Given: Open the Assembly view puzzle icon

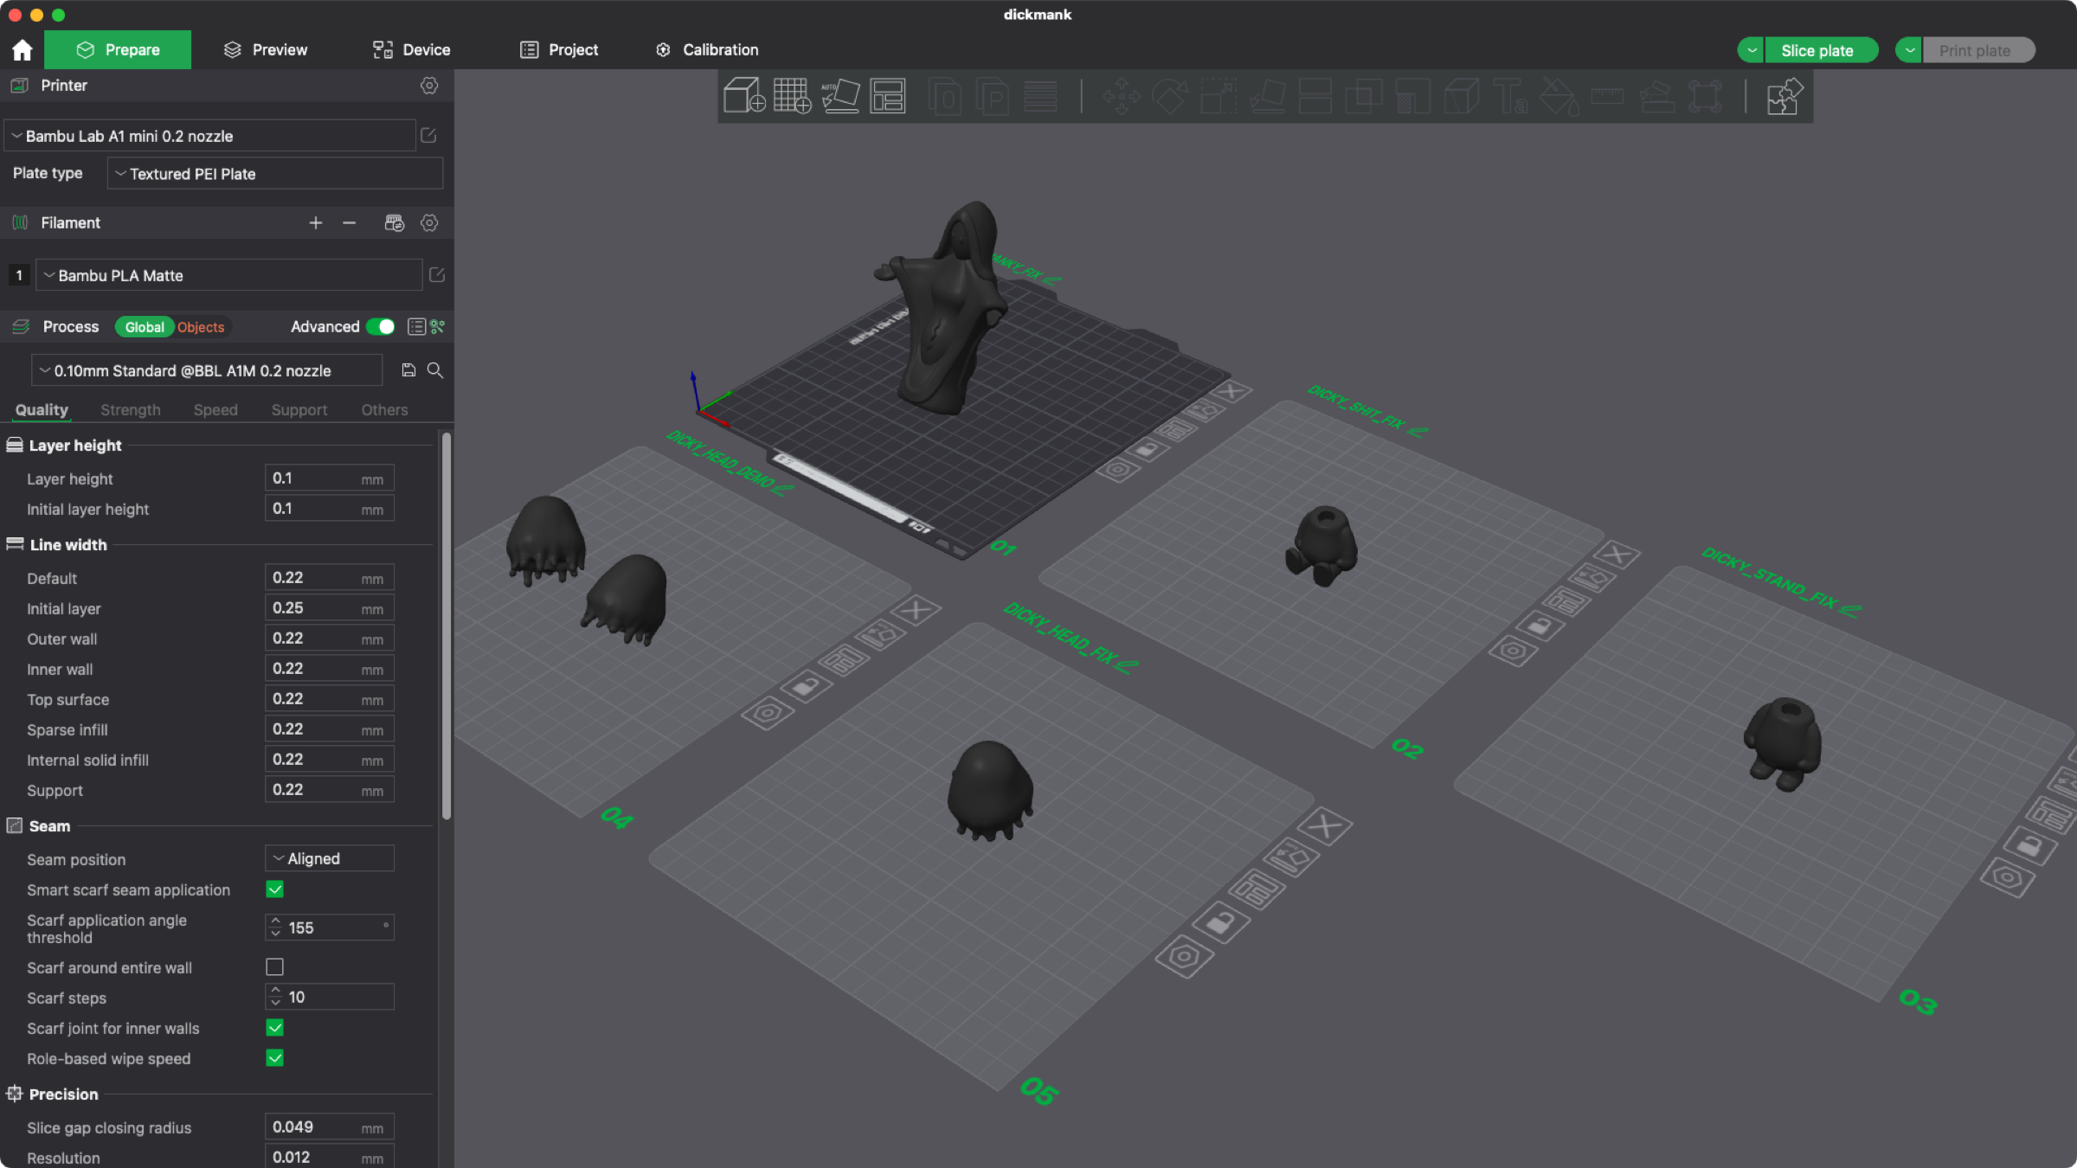Looking at the screenshot, I should click(x=1784, y=96).
